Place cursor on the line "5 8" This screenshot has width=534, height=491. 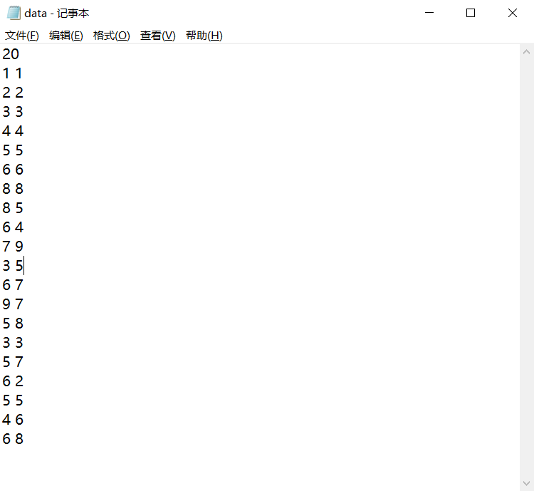tap(13, 324)
